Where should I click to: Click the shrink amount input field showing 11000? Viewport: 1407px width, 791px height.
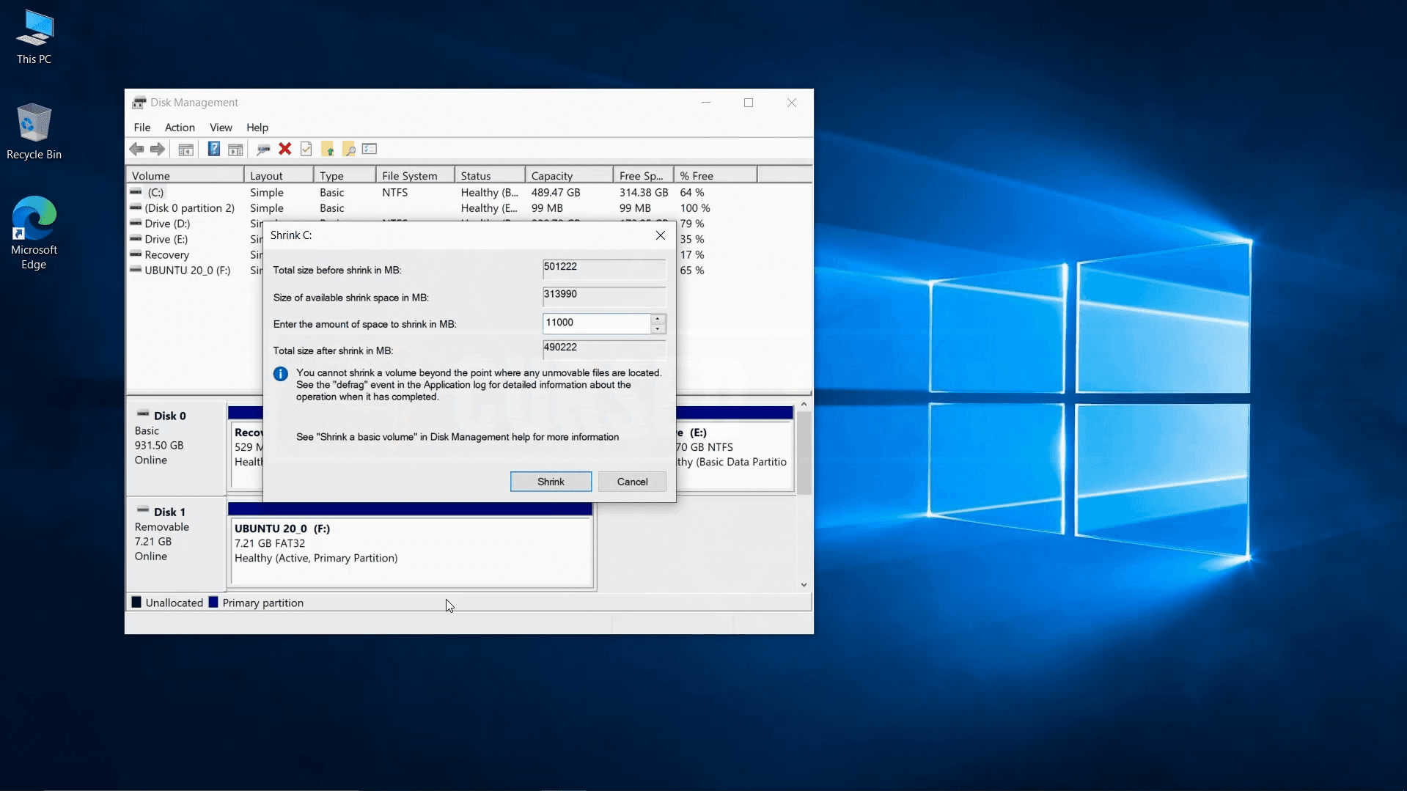pyautogui.click(x=596, y=323)
